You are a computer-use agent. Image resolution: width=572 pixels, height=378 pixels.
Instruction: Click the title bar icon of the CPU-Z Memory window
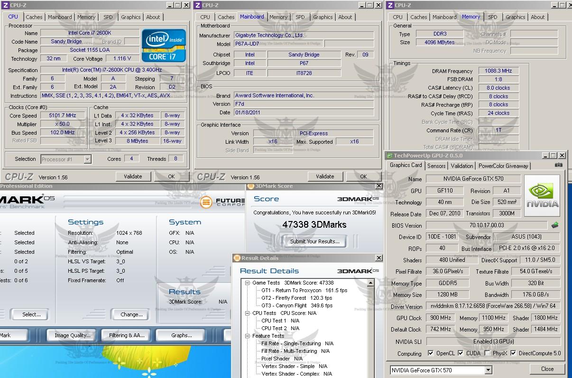(390, 5)
